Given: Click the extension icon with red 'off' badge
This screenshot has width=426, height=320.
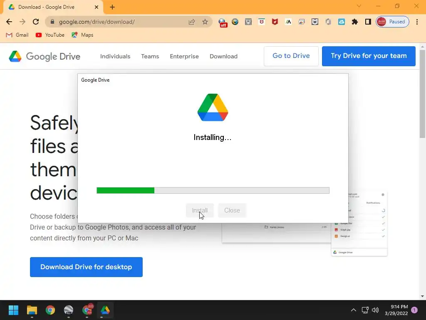Looking at the screenshot, I should 223,22.
